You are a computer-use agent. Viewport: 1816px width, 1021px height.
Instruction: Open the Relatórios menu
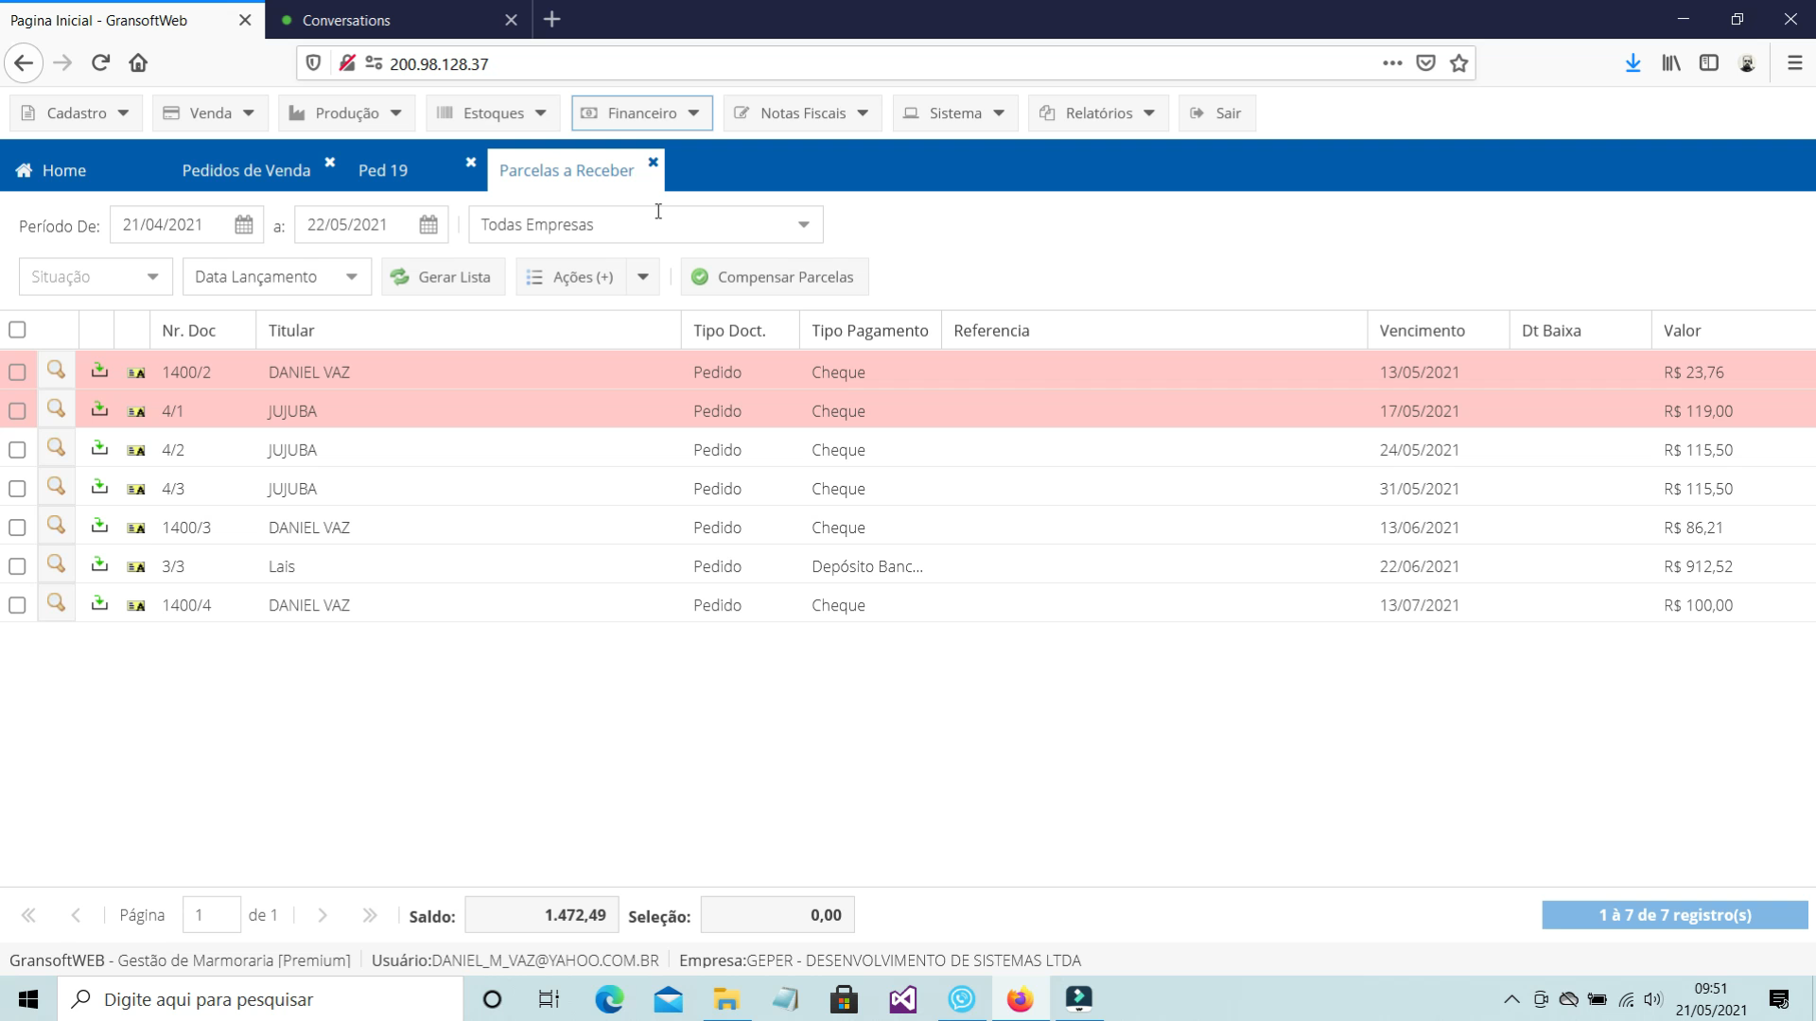coord(1099,113)
